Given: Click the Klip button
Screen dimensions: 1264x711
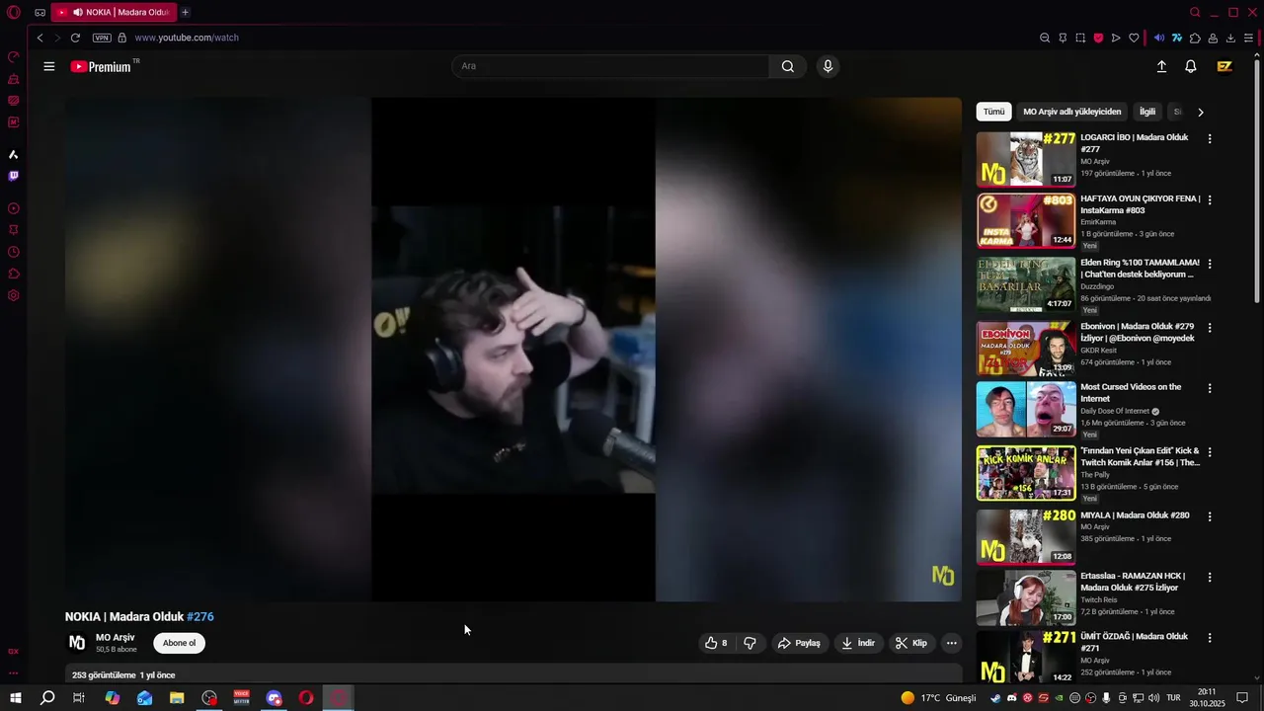Looking at the screenshot, I should pos(910,643).
